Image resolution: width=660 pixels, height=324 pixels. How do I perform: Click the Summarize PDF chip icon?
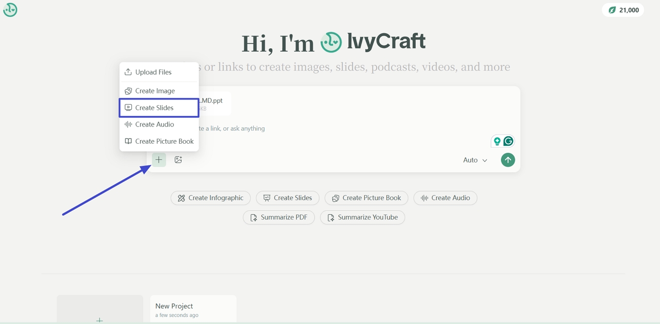tap(254, 217)
